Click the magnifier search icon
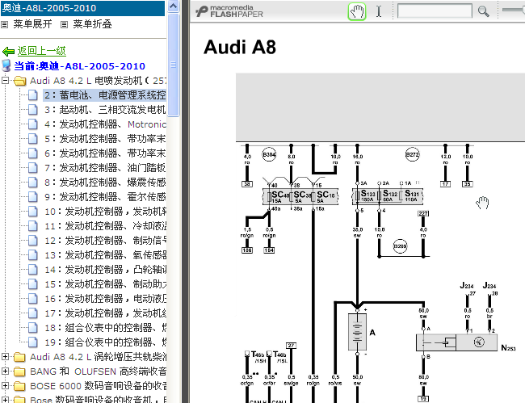The height and width of the screenshot is (403, 525). 483,11
